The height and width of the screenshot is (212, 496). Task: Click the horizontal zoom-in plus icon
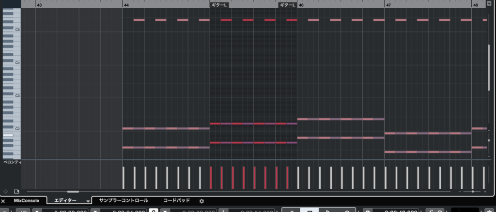tap(485, 192)
